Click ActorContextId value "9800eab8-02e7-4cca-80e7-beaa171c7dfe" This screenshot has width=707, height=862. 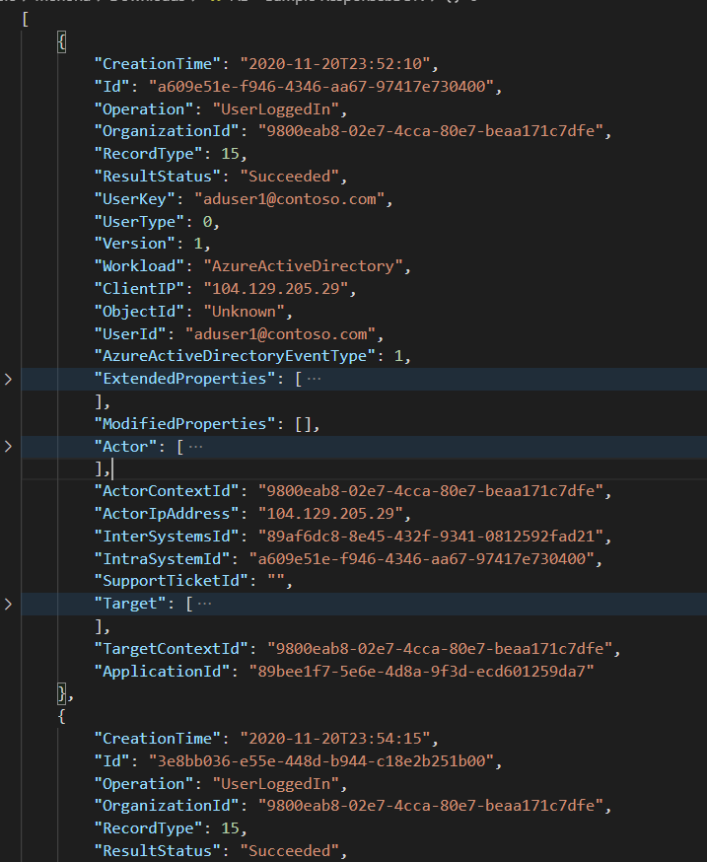pyautogui.click(x=431, y=491)
